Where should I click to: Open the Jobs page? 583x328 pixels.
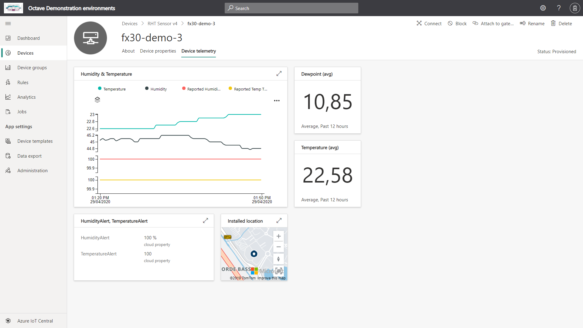pos(33,112)
